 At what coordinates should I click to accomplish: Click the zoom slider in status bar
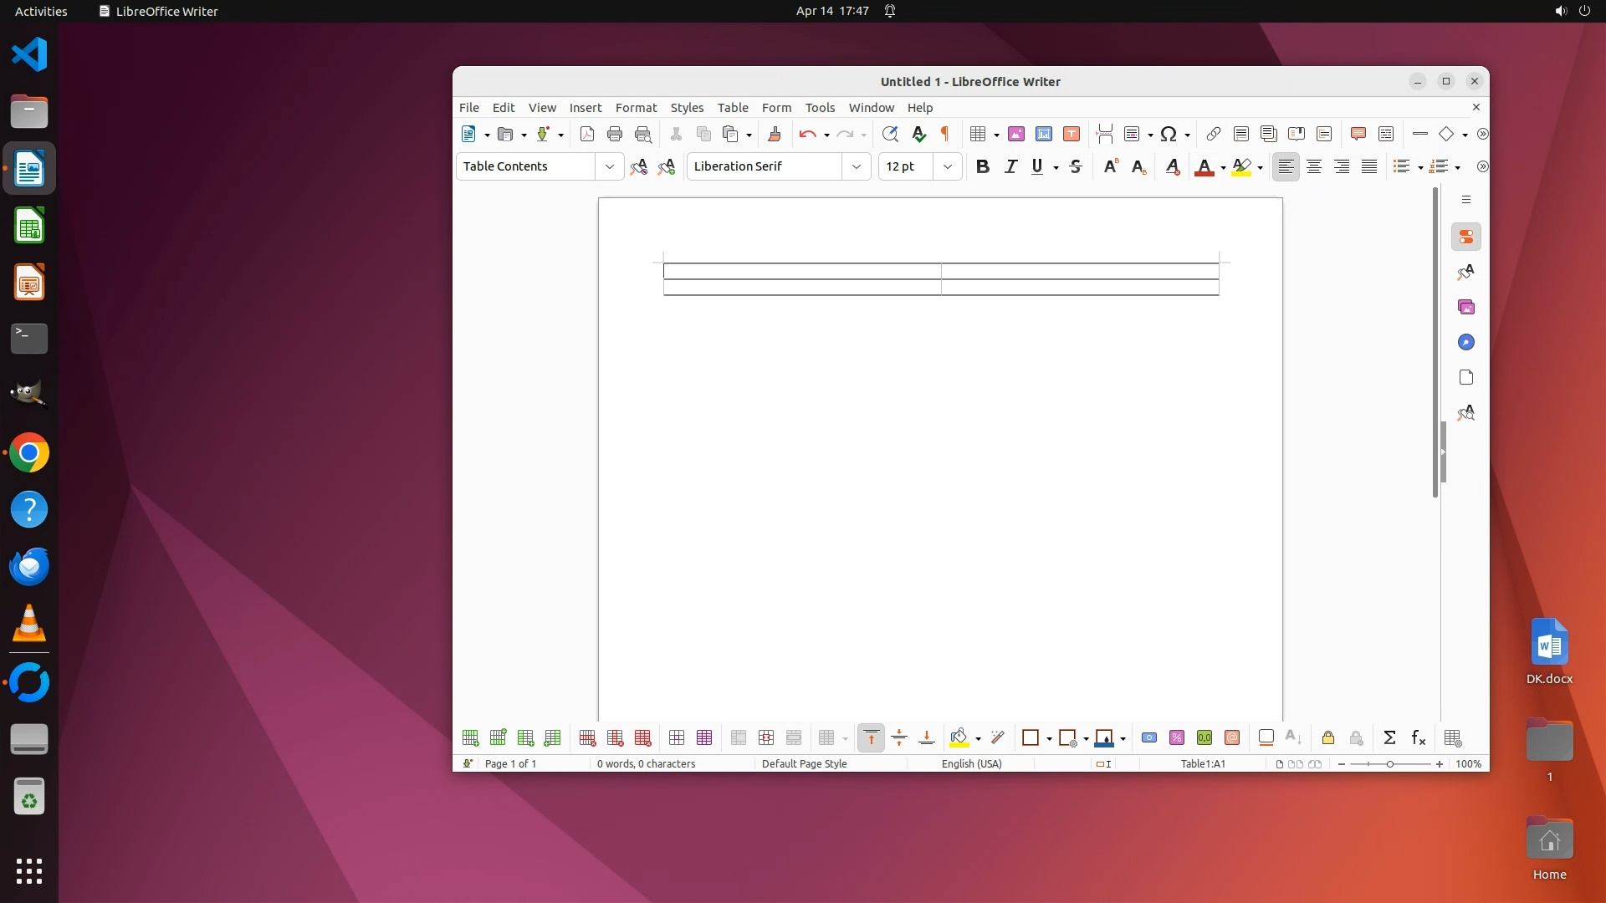coord(1389,763)
